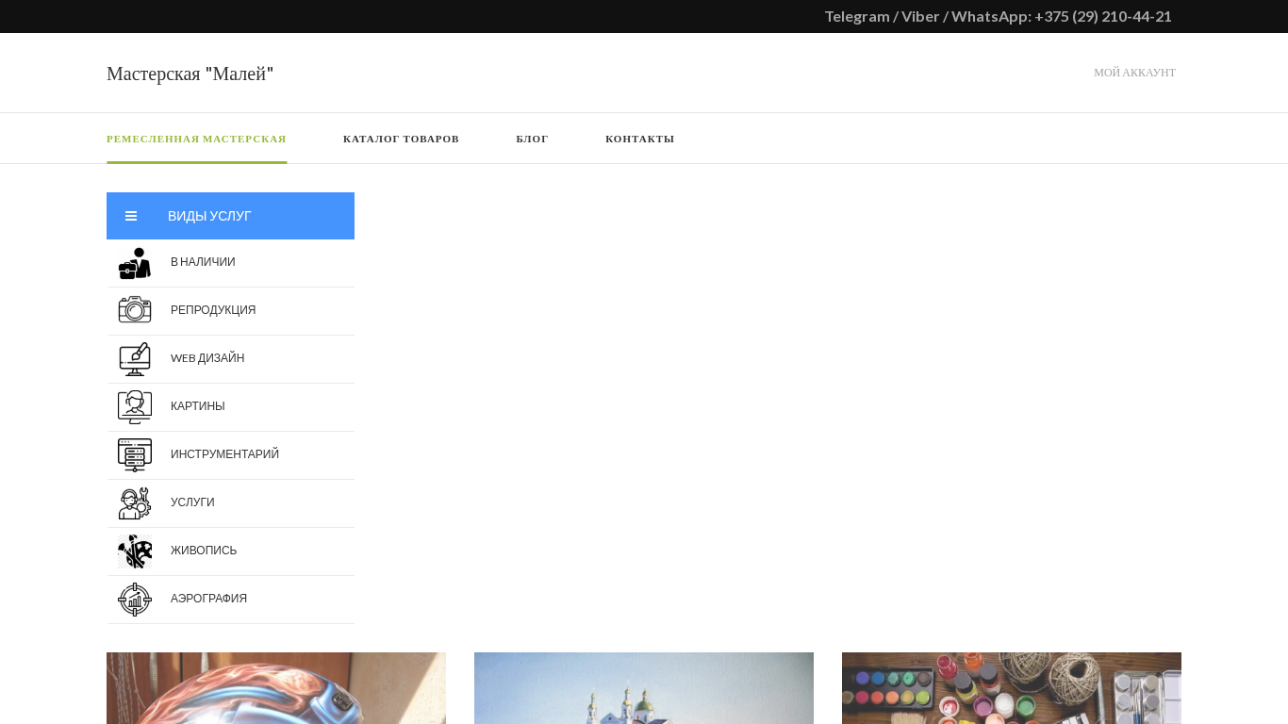The image size is (1288, 724).
Task: Open the Услуги category
Action: [x=192, y=502]
